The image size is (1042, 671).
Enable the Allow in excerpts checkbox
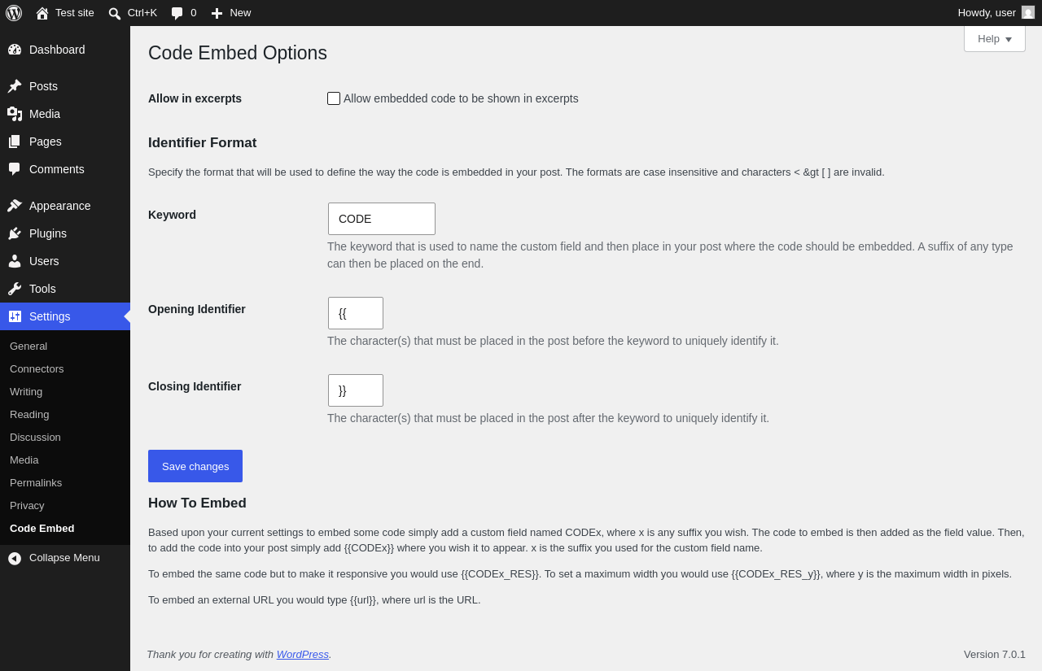334,98
